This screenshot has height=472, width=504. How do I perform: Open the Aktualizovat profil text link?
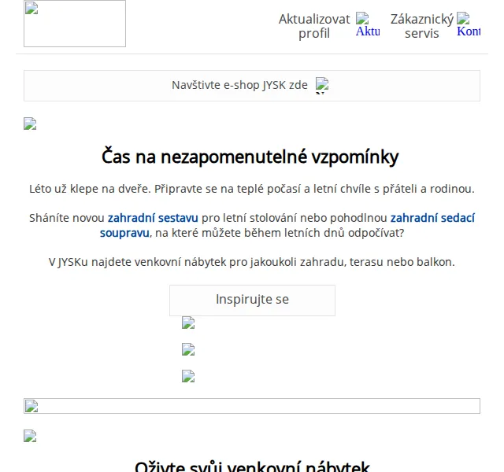click(x=314, y=26)
